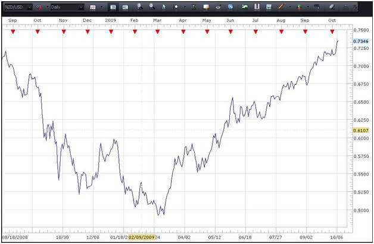Click the red marker under 2009 label
Screen dimensions: 374x244
point(111,31)
